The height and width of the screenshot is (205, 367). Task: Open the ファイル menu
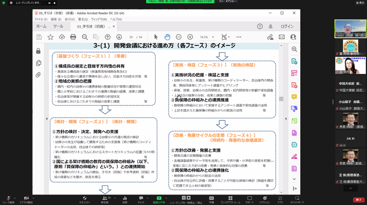[x=41, y=19]
